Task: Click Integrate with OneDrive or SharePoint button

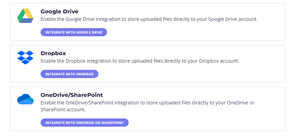Action: [85, 123]
